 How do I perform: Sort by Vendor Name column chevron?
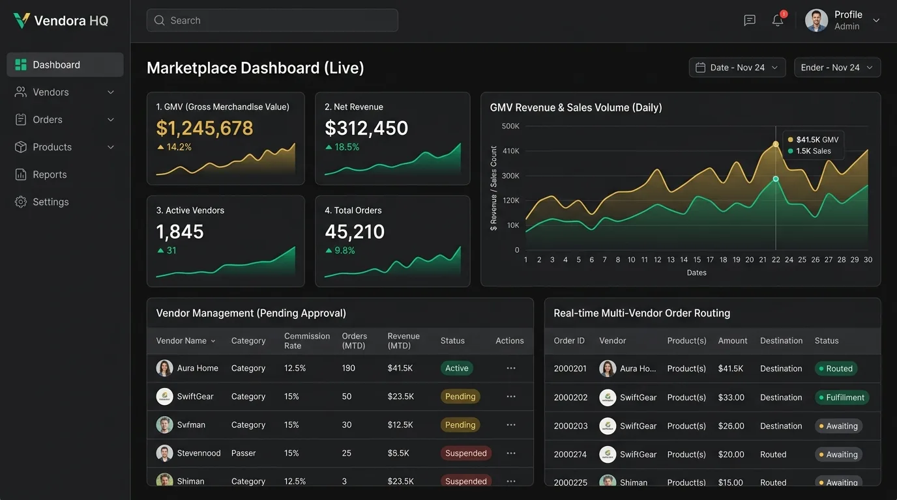tap(213, 341)
